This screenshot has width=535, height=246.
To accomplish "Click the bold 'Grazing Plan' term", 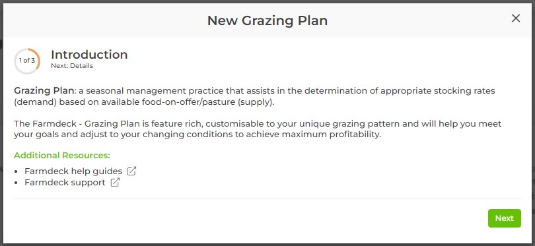I will (x=44, y=91).
